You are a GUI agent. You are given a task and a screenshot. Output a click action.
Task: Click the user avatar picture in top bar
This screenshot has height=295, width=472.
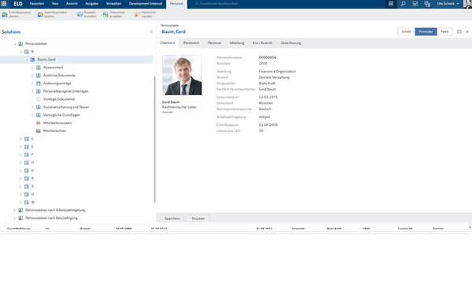tap(467, 4)
